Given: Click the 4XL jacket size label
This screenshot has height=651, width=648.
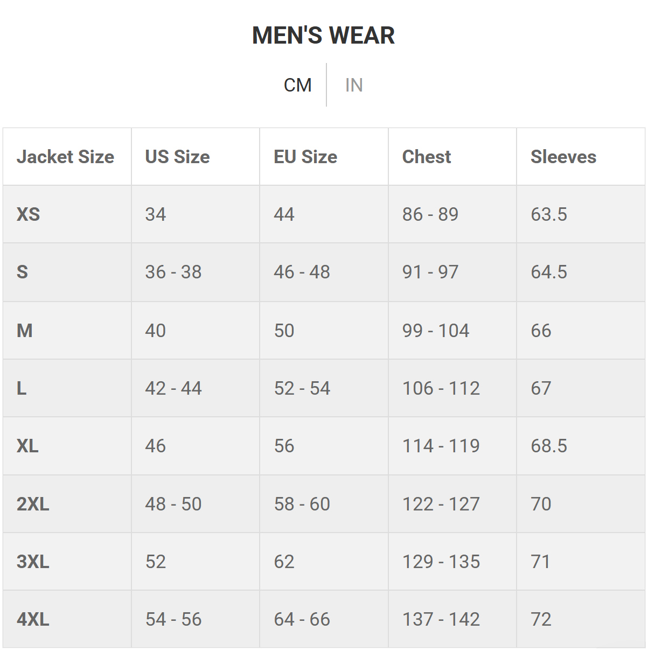Looking at the screenshot, I should [x=33, y=619].
